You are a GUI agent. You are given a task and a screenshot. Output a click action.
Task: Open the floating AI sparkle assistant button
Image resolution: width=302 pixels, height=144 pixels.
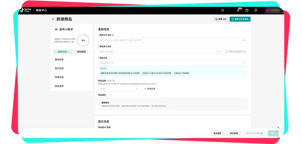278,128
